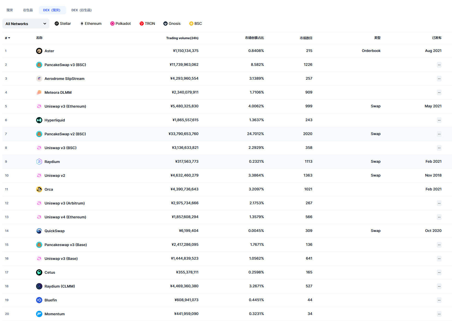
Task: Click the Uniswap v3 (BSC) logo icon
Action: click(39, 148)
